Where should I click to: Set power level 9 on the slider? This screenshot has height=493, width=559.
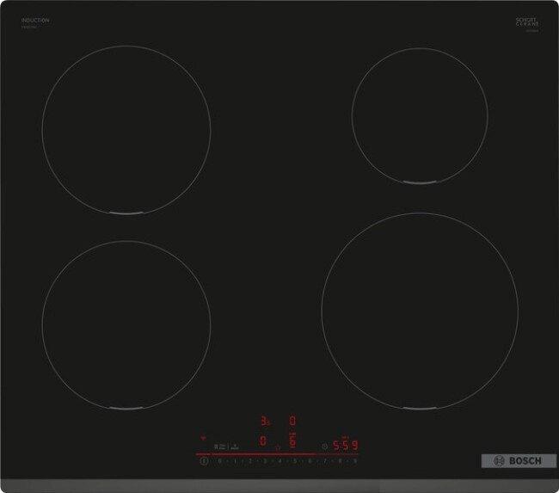353,462
